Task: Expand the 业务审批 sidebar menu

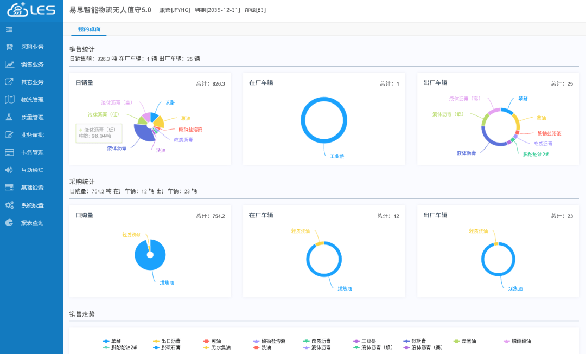Action: tap(32, 135)
